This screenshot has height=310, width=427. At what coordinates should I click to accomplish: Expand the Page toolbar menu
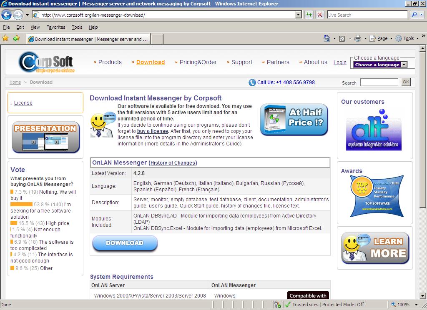coord(384,38)
